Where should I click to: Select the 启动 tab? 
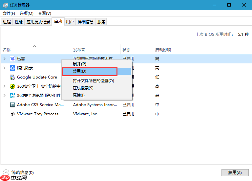58,21
